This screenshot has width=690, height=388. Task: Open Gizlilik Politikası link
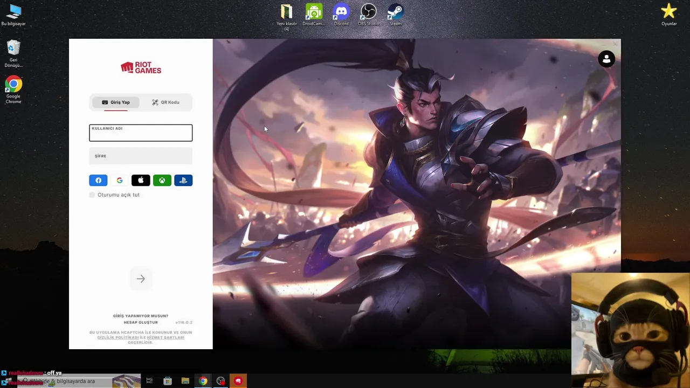pos(118,337)
